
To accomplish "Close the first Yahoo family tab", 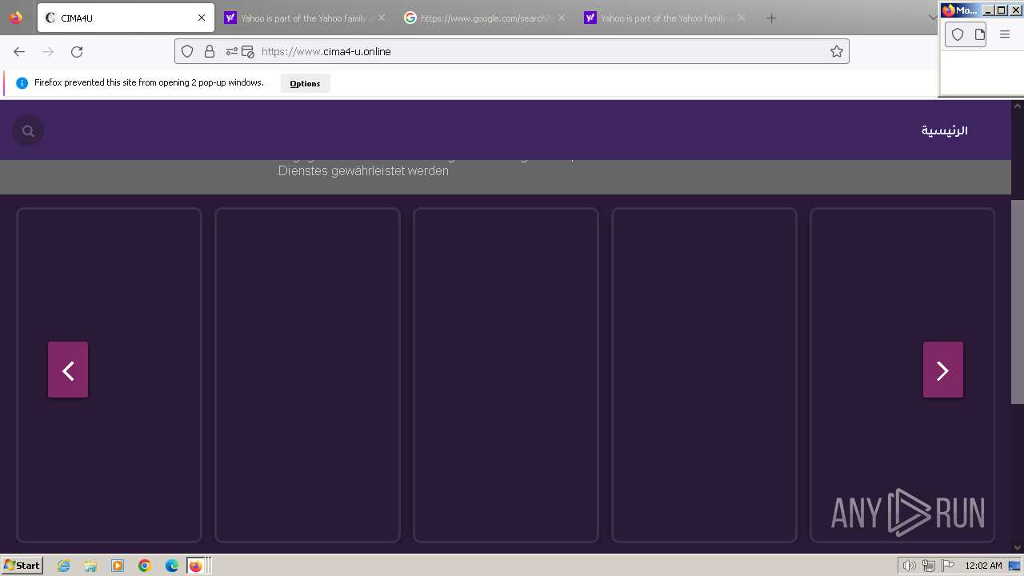I will pyautogui.click(x=382, y=18).
